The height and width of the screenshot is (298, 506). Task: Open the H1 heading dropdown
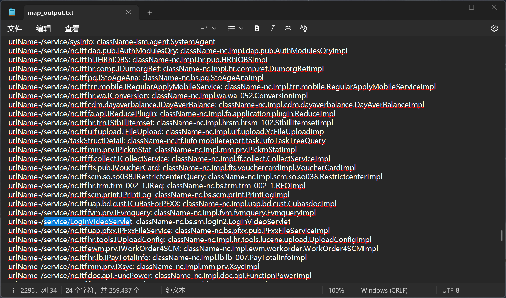(208, 28)
